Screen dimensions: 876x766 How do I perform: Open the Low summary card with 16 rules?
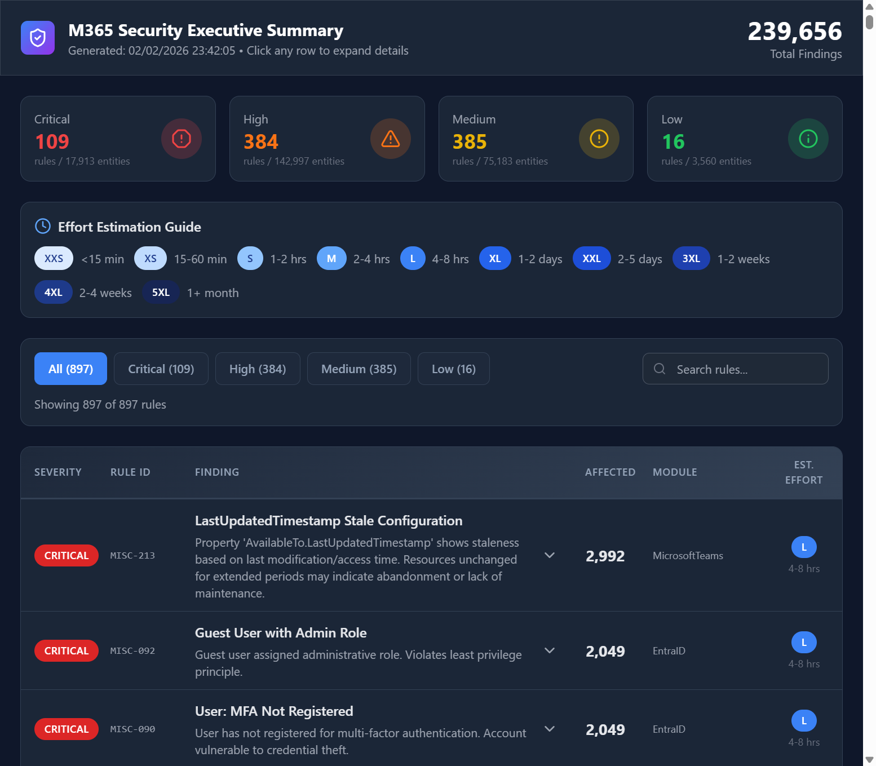745,139
